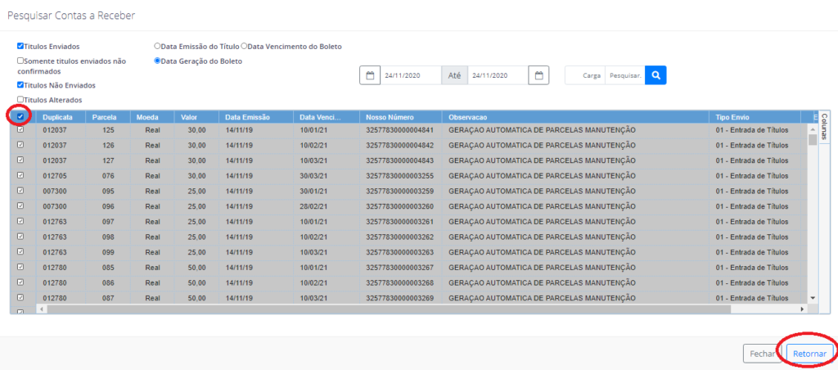Enable Somente titulos enviados não confirmados
Image resolution: width=838 pixels, height=370 pixels.
click(x=20, y=61)
